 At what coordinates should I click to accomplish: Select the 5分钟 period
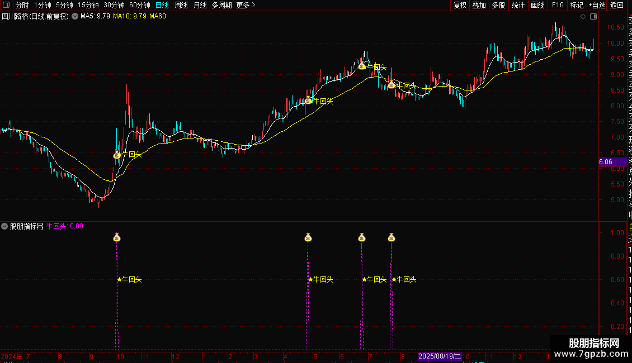tap(64, 5)
